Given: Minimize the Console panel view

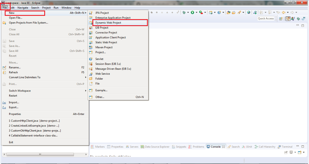Looking at the screenshot, I should click(298, 146).
